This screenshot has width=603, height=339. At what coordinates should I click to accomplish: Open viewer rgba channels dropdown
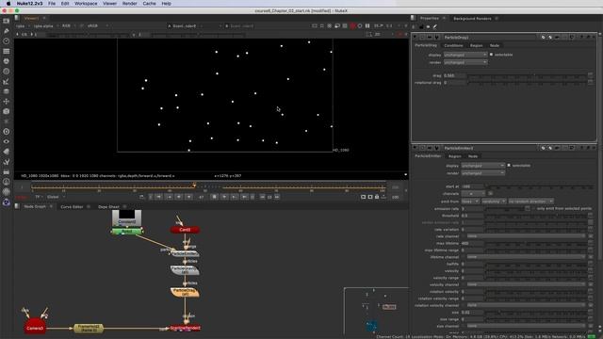[22, 26]
